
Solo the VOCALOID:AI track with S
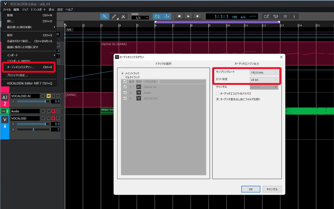point(53,96)
